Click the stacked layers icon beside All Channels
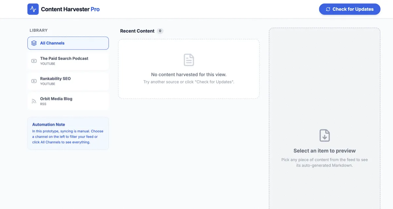 pos(34,43)
